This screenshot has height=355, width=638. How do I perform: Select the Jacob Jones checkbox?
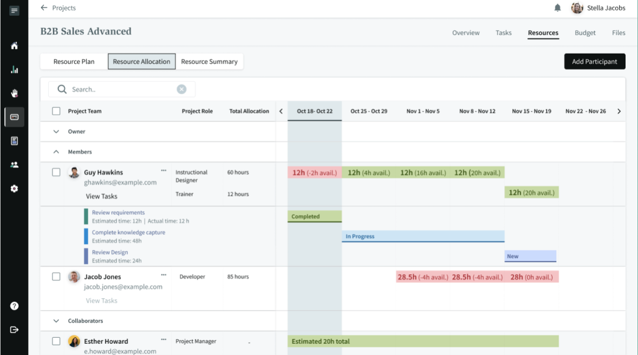click(x=56, y=277)
